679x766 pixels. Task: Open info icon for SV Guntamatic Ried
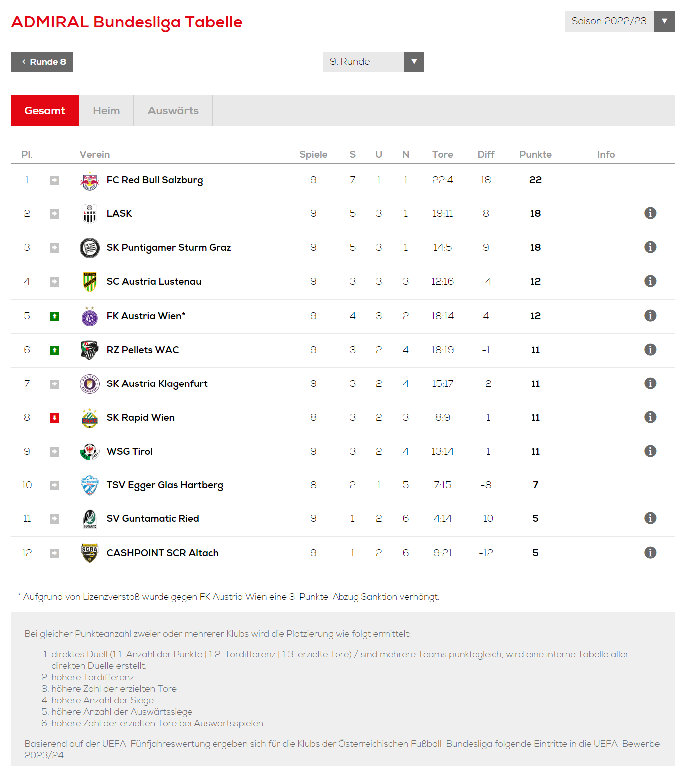650,518
